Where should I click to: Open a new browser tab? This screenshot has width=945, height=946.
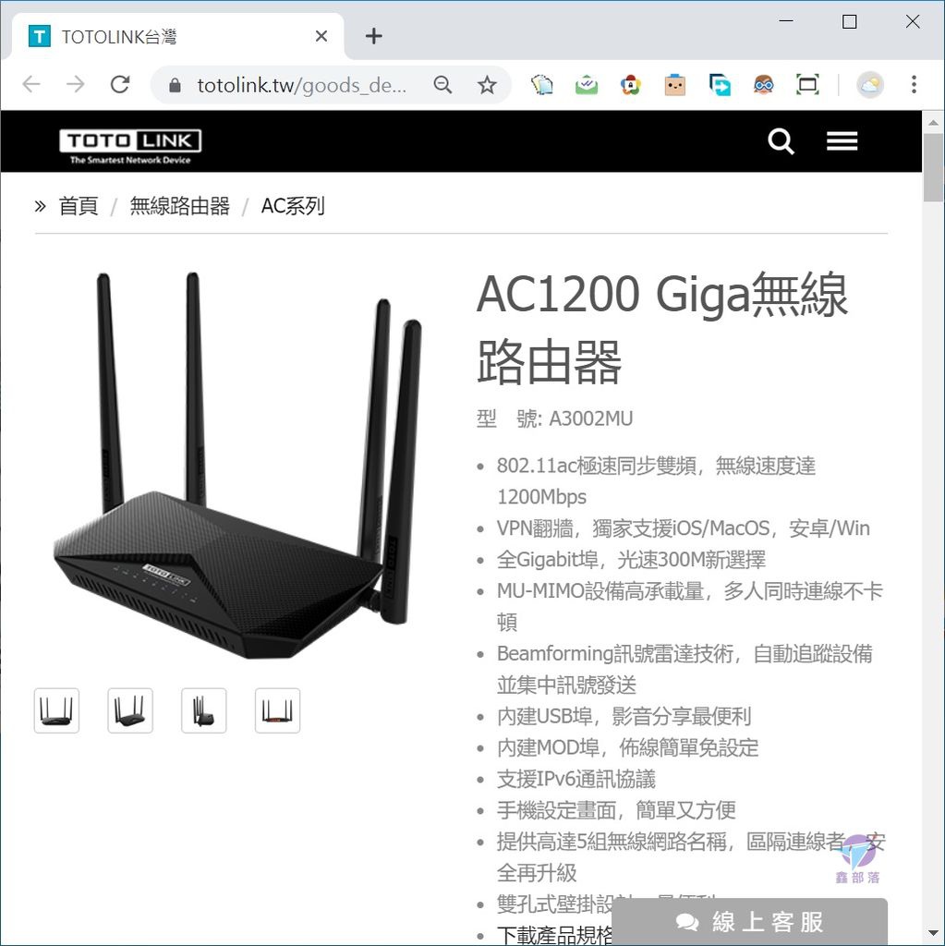tap(373, 36)
